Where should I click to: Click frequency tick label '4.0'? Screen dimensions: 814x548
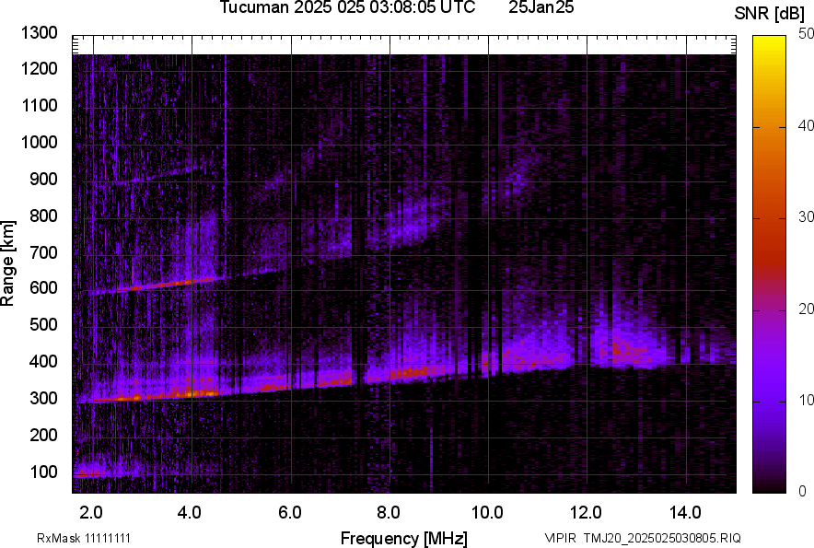[x=190, y=513]
